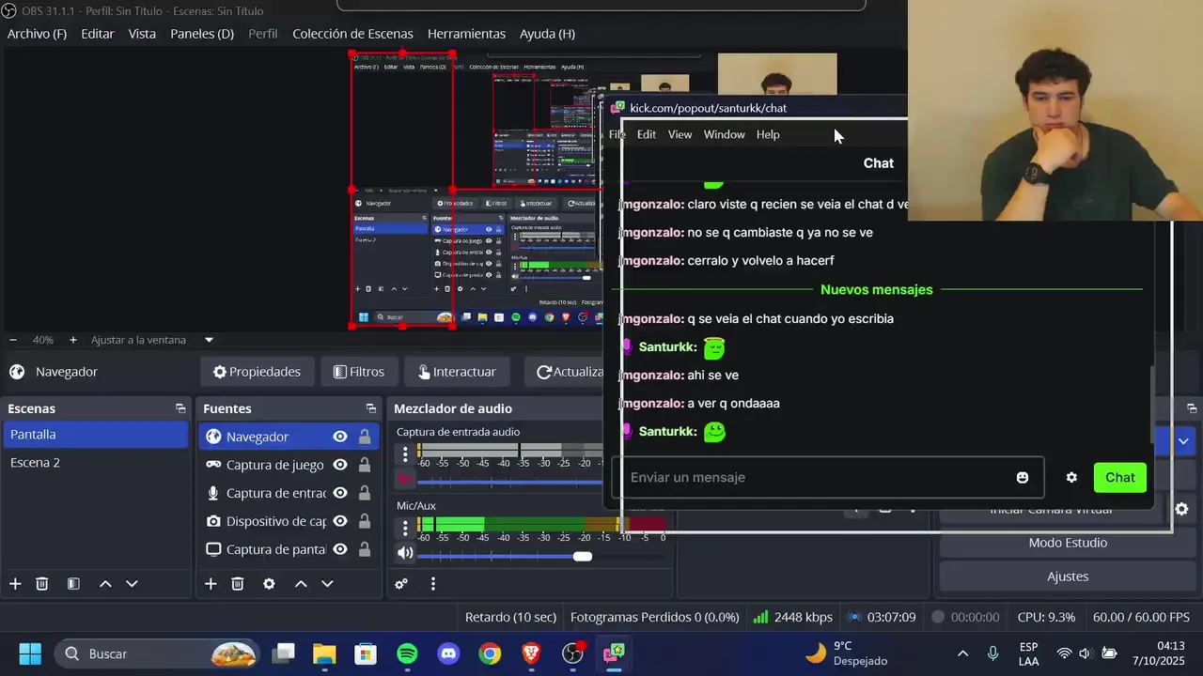Click the Windows Buscar search box
This screenshot has height=676, width=1203.
tap(157, 653)
